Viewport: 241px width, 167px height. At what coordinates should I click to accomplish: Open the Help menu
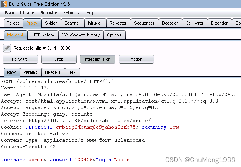90,13
